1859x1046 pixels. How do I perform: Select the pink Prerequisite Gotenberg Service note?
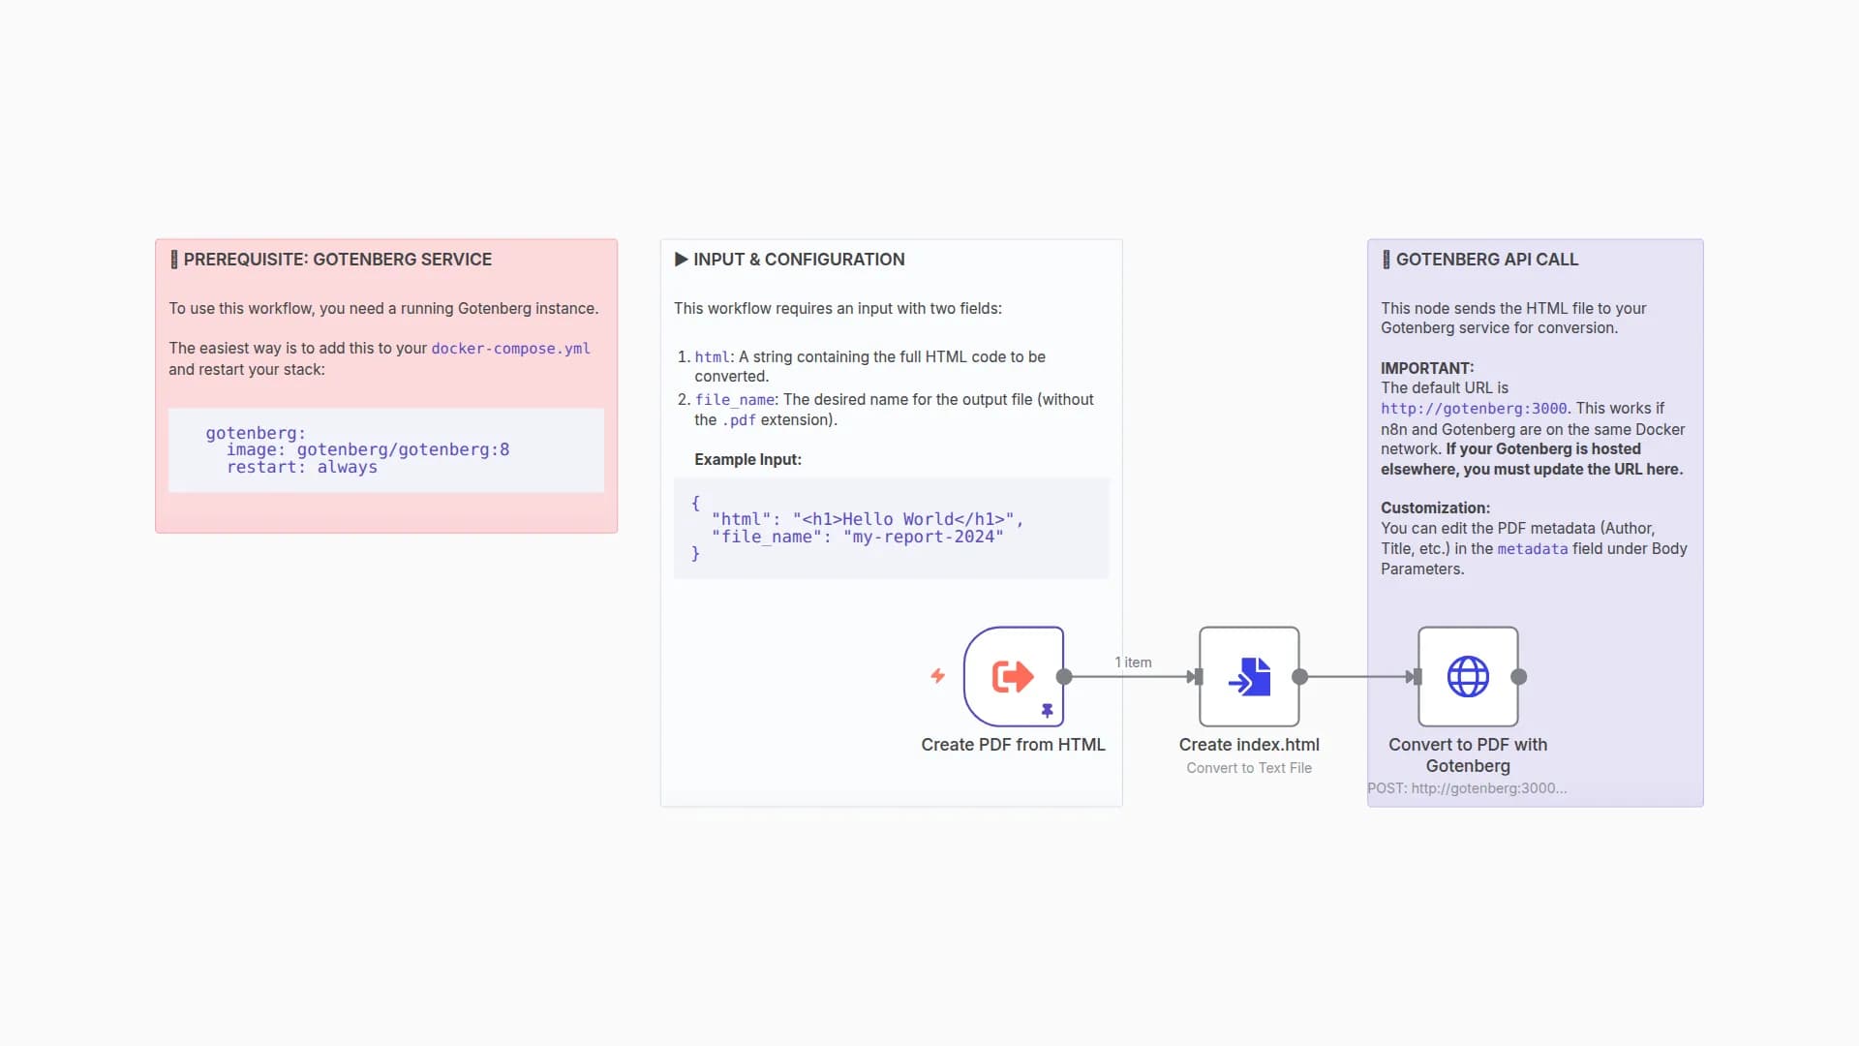[385, 511]
